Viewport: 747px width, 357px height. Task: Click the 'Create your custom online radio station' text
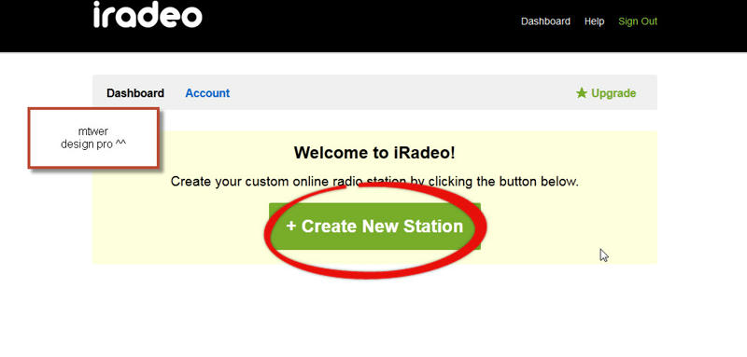[x=289, y=182]
